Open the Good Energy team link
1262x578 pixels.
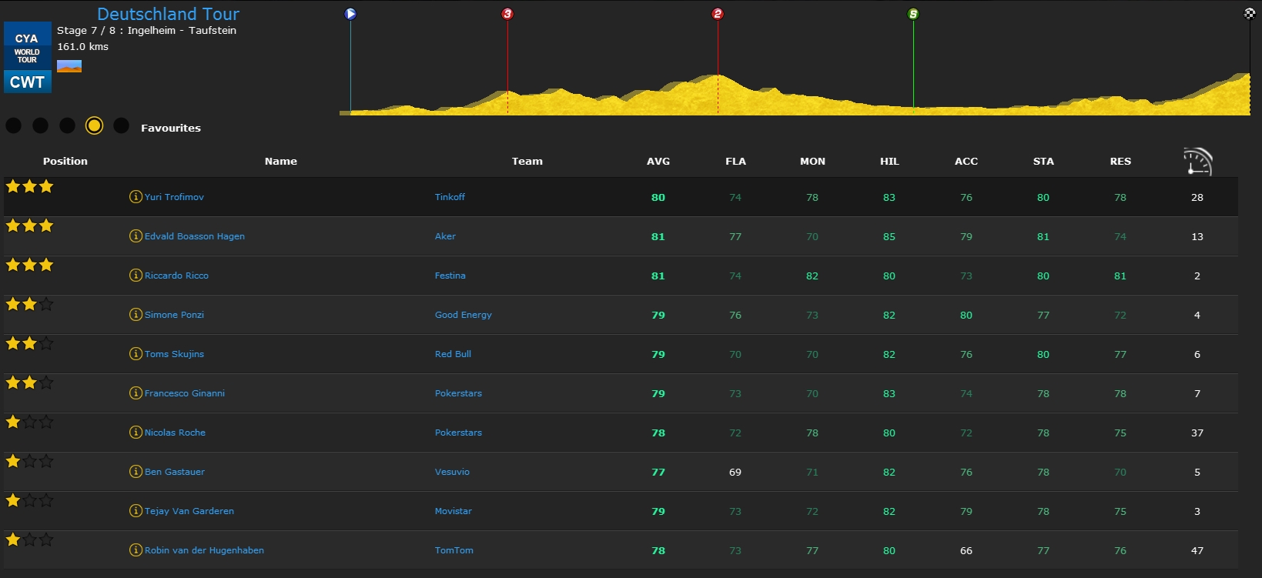click(x=463, y=315)
